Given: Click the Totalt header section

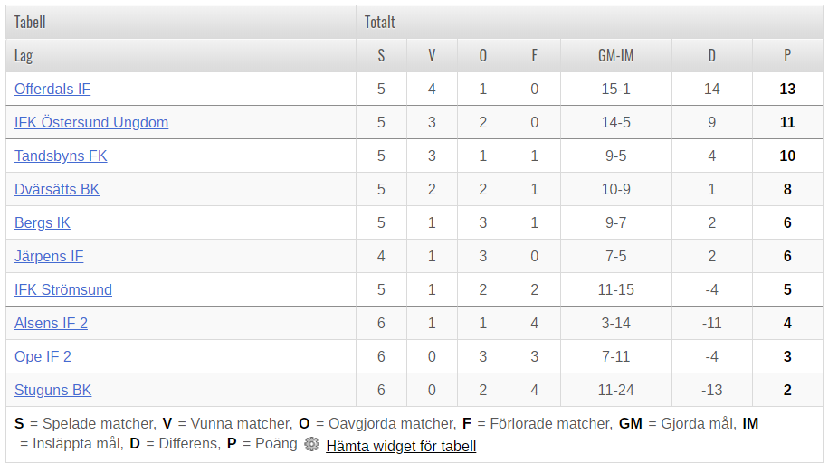Looking at the screenshot, I should (x=379, y=22).
